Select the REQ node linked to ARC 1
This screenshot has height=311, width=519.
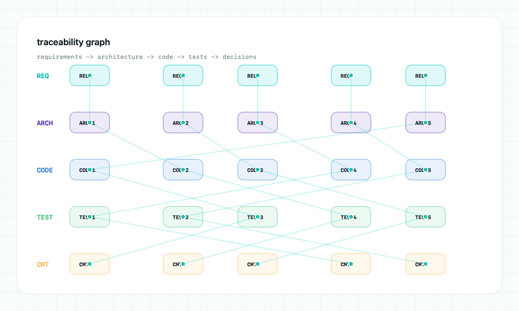coord(89,75)
